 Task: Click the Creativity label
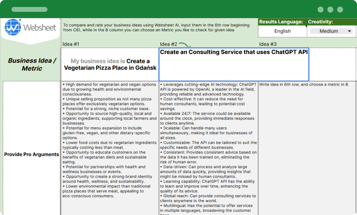click(320, 22)
